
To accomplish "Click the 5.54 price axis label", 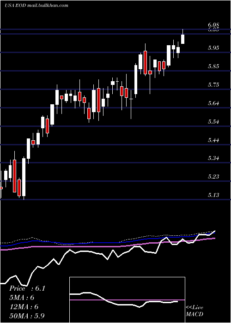I will tap(213, 121).
